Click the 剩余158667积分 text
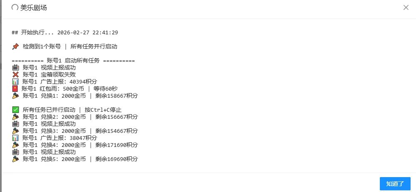Screen dimensions: 416x192 (x=116, y=96)
